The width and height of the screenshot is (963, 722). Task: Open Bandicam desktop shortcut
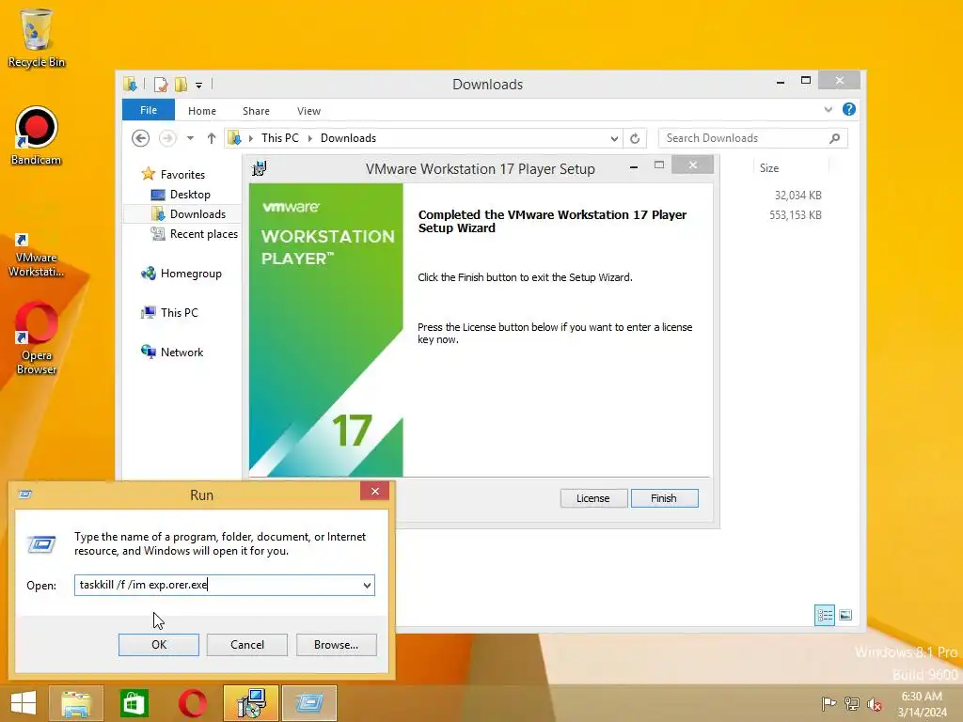point(37,135)
